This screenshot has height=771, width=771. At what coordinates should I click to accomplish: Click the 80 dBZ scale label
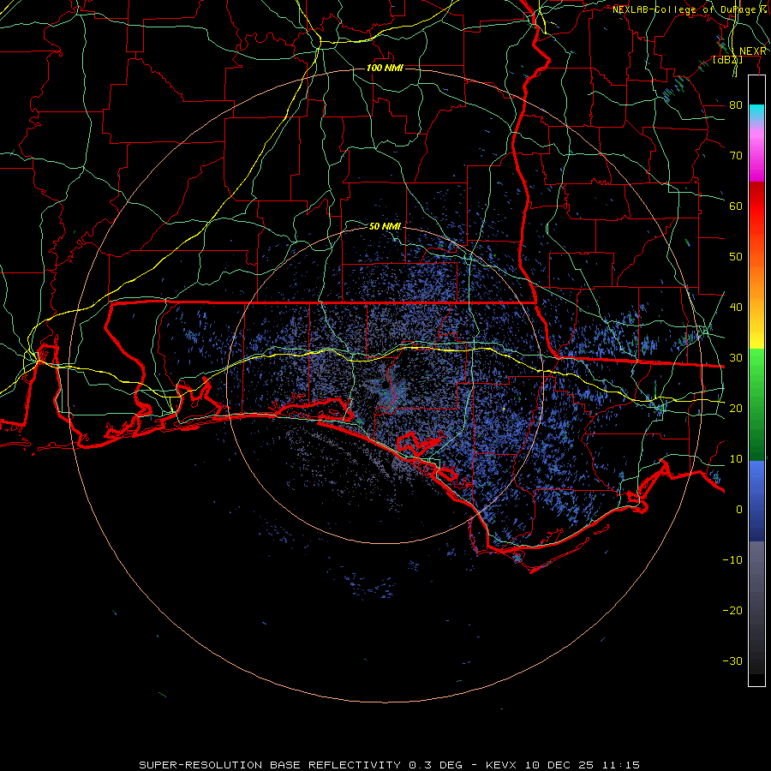(736, 105)
